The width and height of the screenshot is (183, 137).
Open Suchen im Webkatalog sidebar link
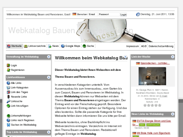pyautogui.click(x=24, y=125)
